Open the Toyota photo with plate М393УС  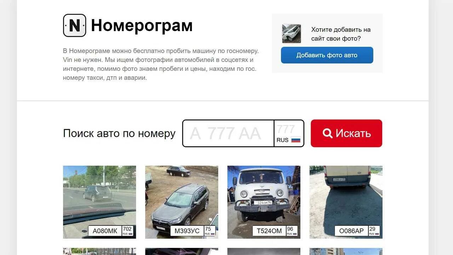pyautogui.click(x=182, y=202)
